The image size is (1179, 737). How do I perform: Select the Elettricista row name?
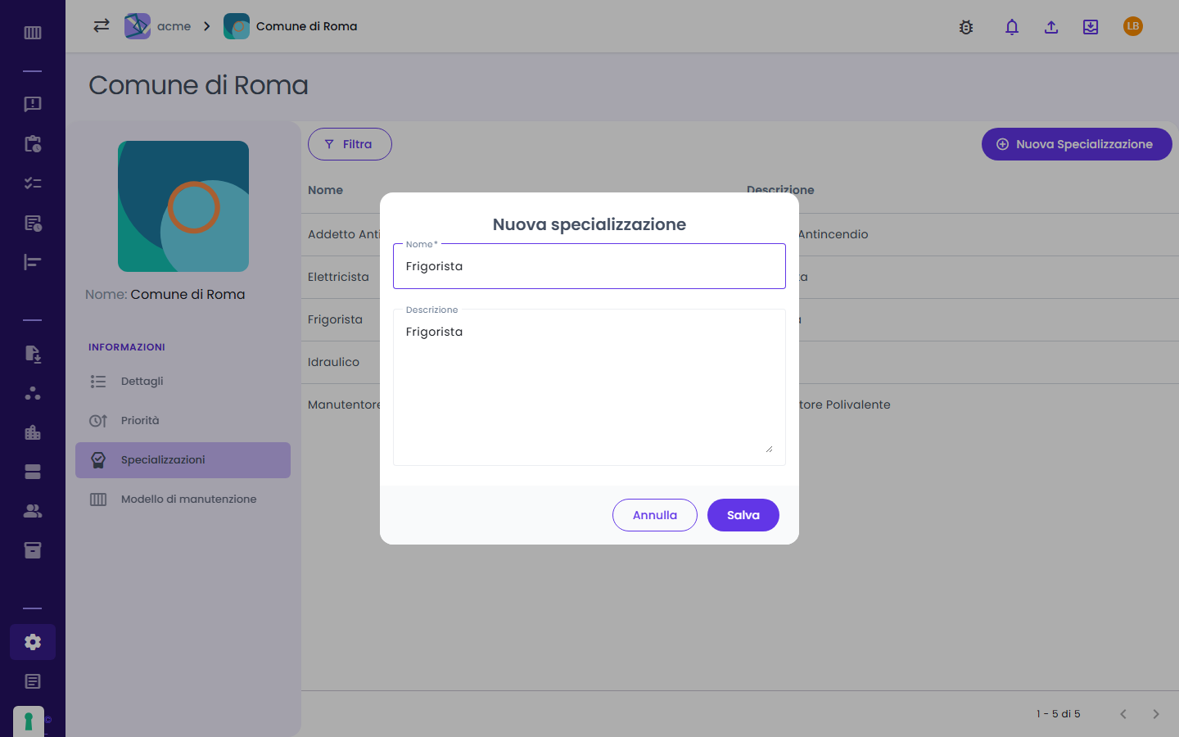tap(338, 277)
